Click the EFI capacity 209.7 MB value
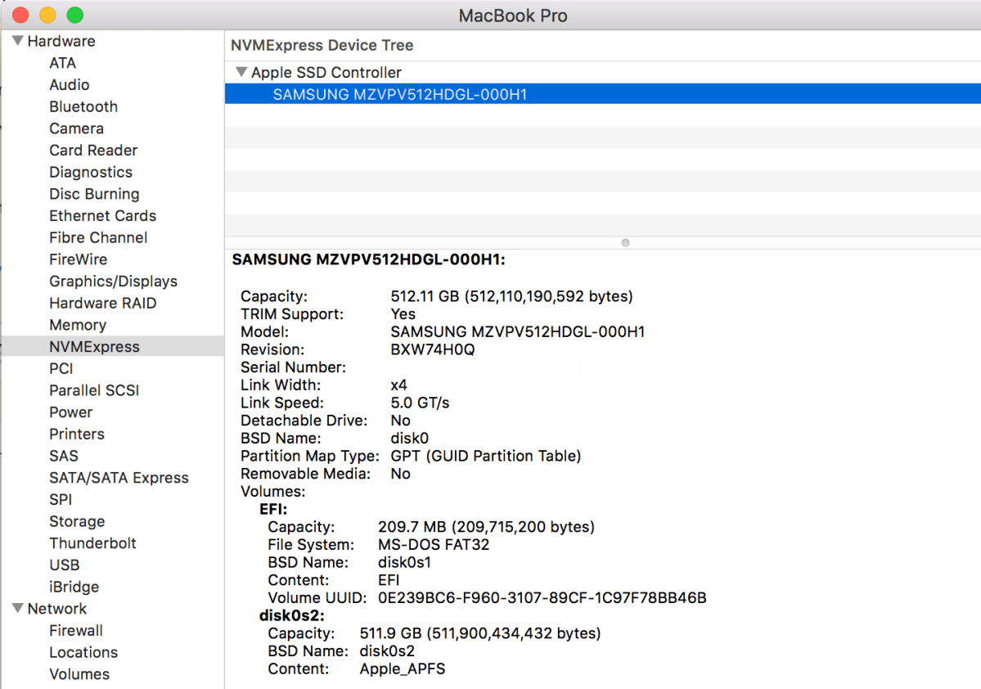The height and width of the screenshot is (689, 981). 486,527
